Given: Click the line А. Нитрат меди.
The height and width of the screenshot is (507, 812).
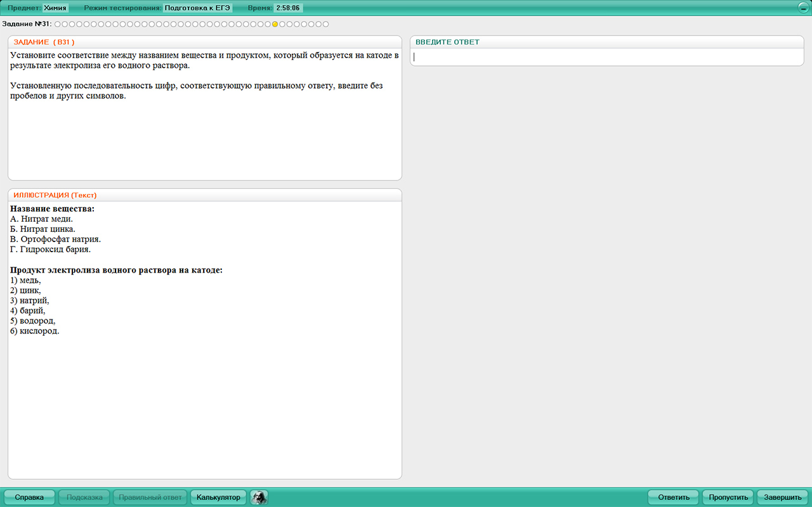Looking at the screenshot, I should coord(42,219).
